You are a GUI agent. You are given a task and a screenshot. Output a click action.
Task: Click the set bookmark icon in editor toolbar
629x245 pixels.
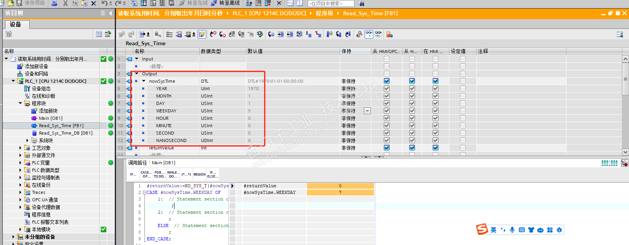click(x=329, y=34)
